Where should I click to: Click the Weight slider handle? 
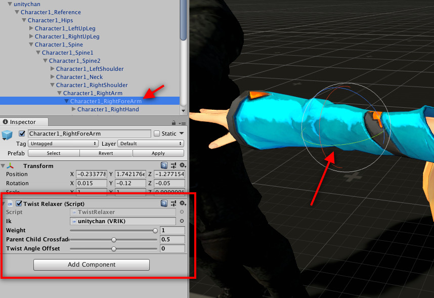pos(155,230)
